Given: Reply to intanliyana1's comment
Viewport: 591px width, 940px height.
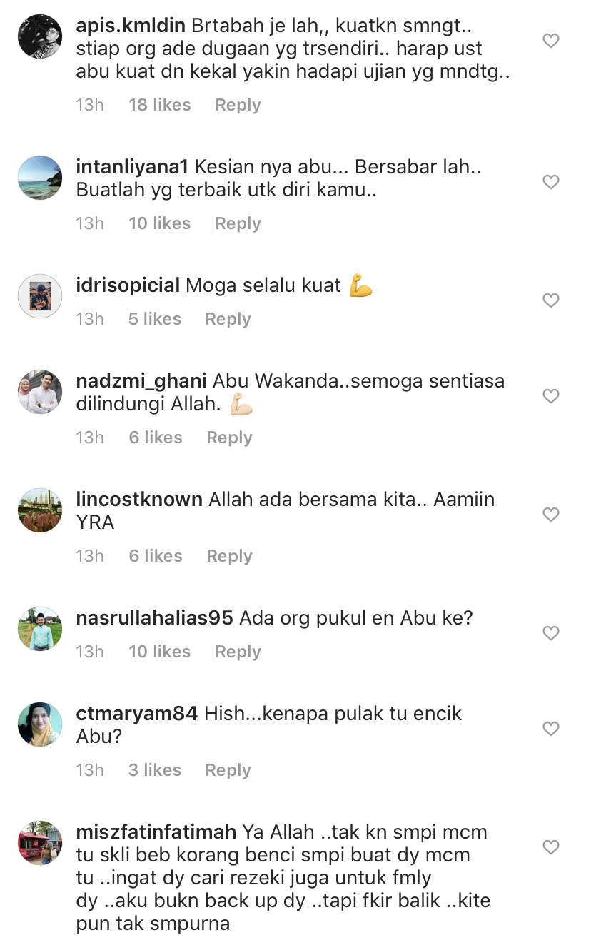Looking at the screenshot, I should (238, 223).
